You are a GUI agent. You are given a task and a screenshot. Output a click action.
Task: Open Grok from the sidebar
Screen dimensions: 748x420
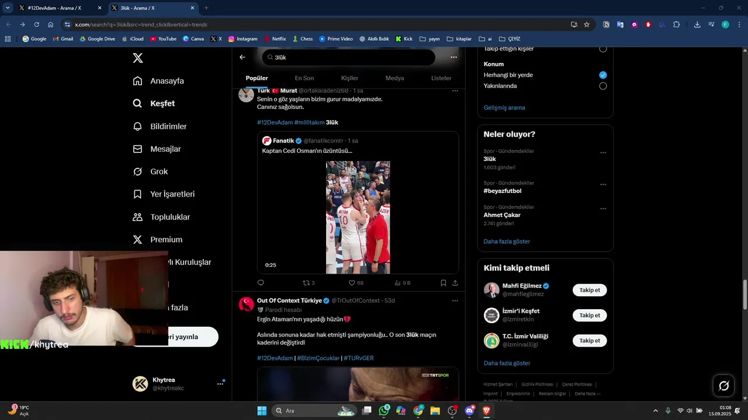(150, 171)
